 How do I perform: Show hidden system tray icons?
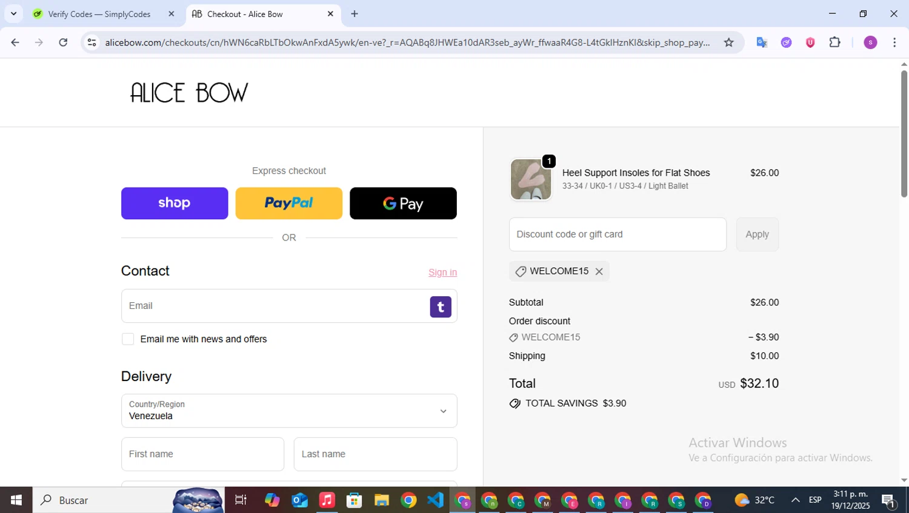(795, 500)
